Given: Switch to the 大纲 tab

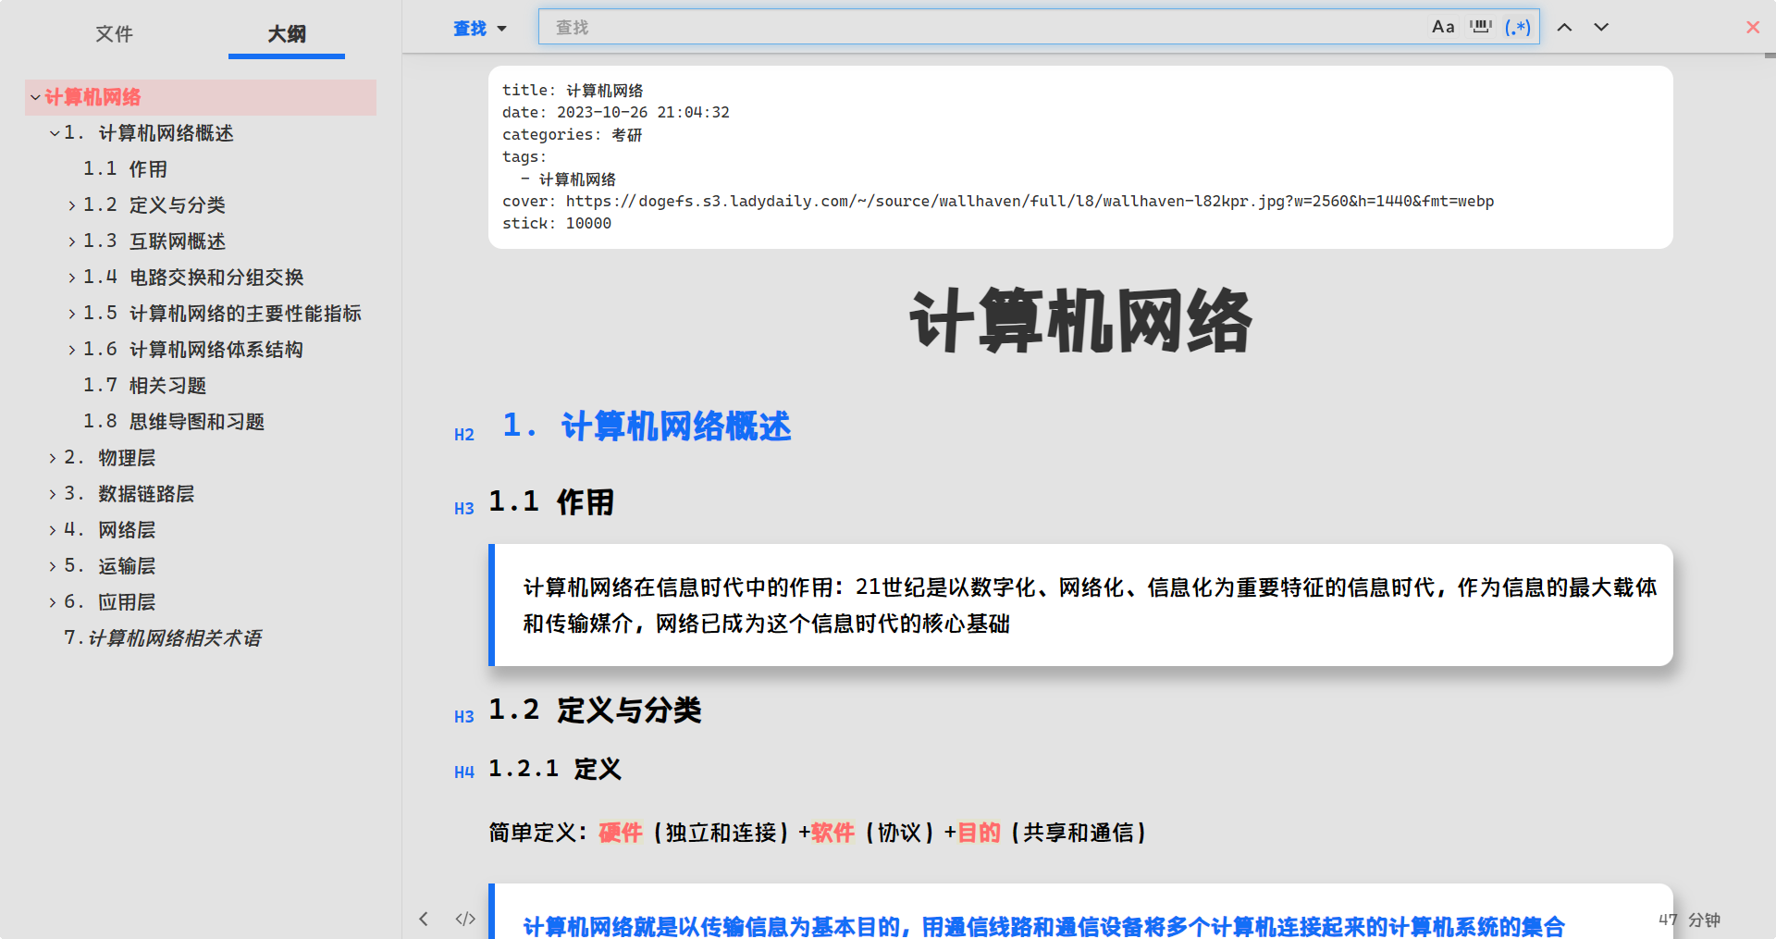Looking at the screenshot, I should pyautogui.click(x=287, y=33).
